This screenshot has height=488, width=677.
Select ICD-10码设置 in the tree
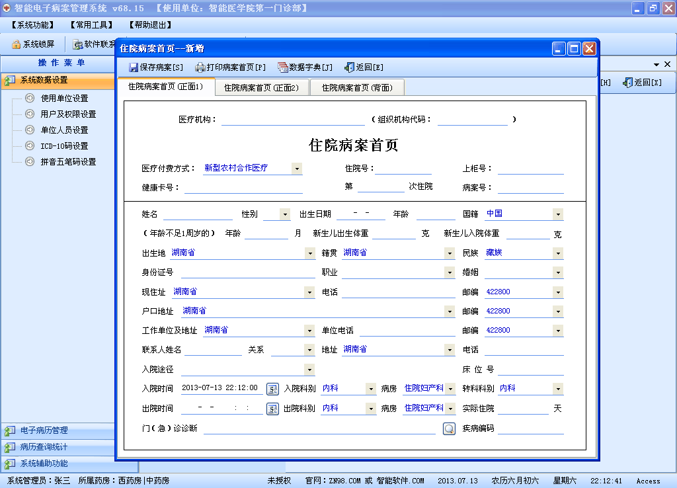click(64, 146)
